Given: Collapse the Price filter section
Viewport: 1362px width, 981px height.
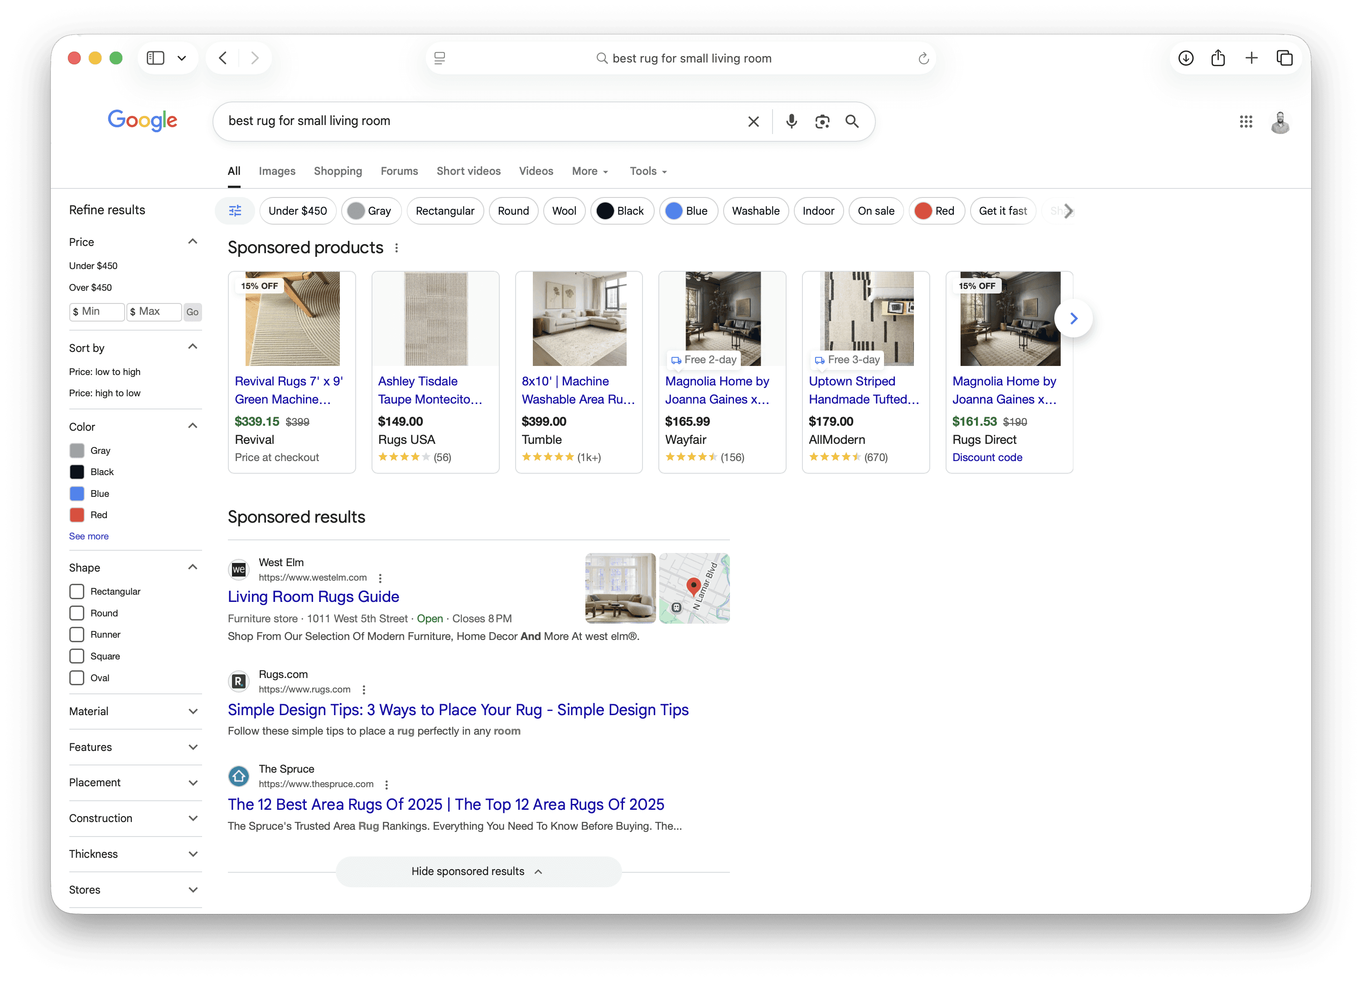Looking at the screenshot, I should coord(193,241).
